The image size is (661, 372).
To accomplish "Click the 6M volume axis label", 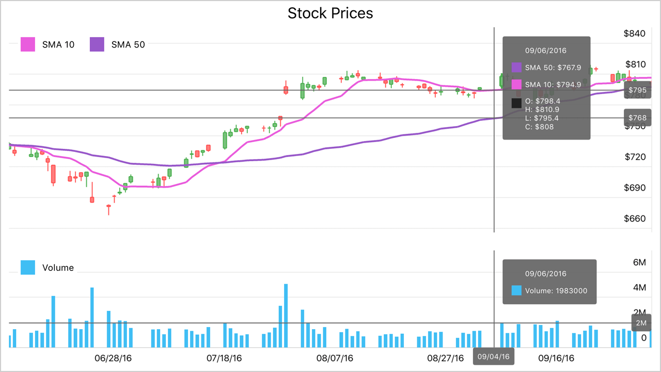I will click(x=639, y=262).
